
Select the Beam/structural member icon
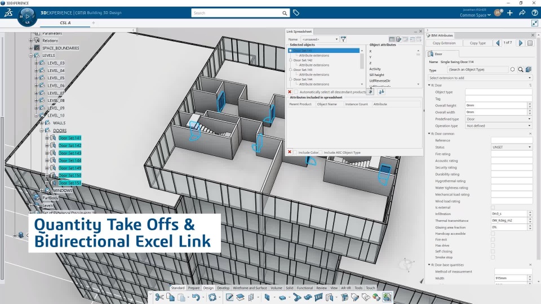[297, 297]
